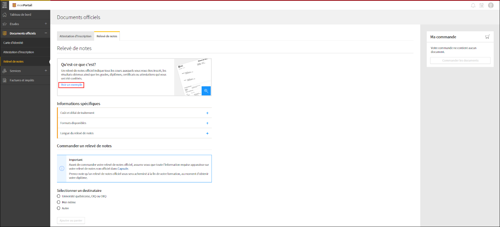Switch to Attestation d'inscription tab
The image size is (500, 227).
(x=75, y=36)
